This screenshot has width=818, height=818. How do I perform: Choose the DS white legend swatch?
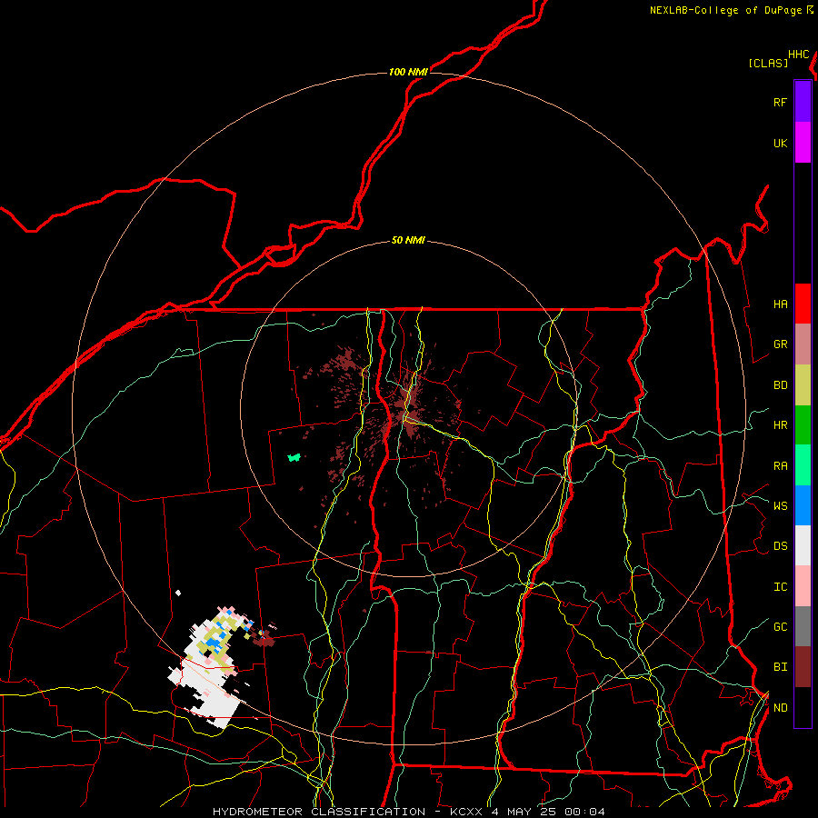[803, 545]
